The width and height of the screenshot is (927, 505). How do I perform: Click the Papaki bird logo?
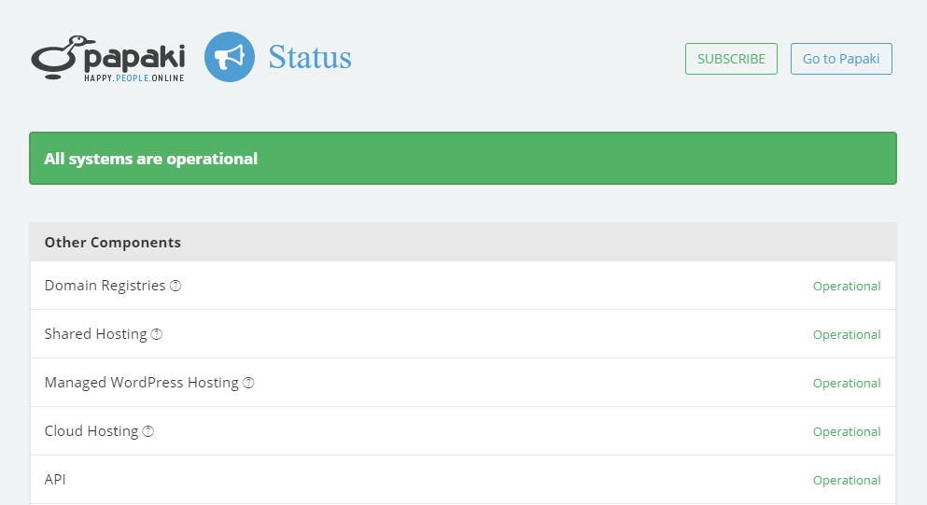pyautogui.click(x=108, y=58)
